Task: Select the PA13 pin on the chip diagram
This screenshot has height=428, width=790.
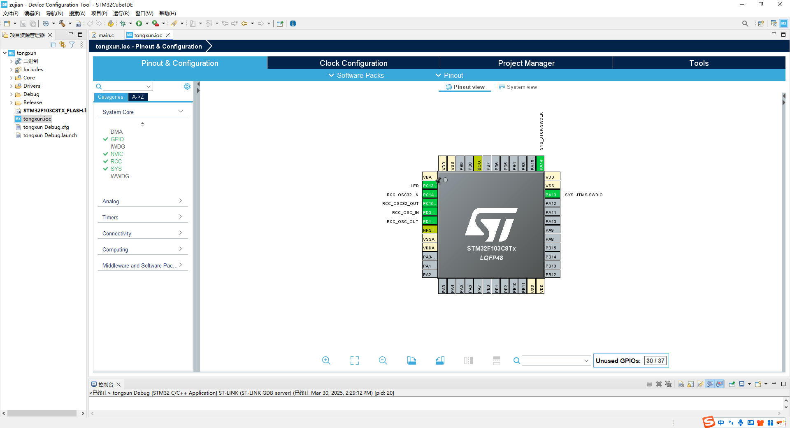Action: click(x=552, y=194)
